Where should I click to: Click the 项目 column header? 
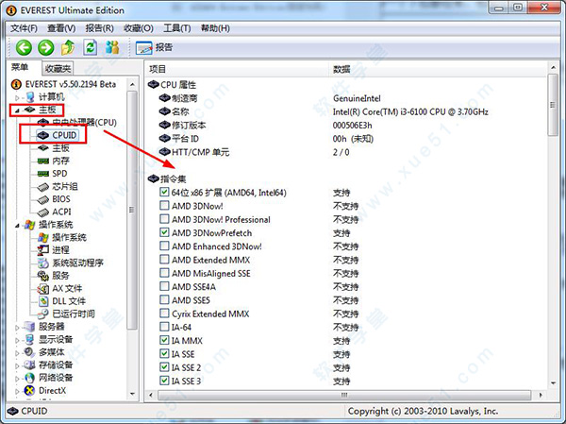coord(237,69)
